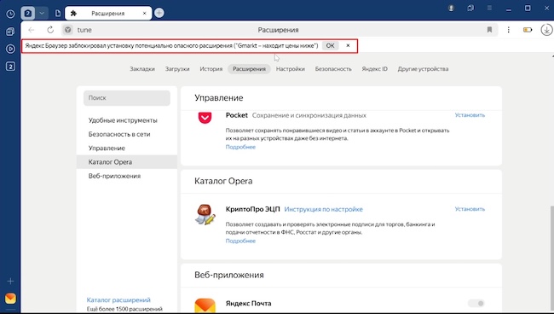This screenshot has width=554, height=314.
Task: Open Другие устройства tab
Action: point(423,69)
